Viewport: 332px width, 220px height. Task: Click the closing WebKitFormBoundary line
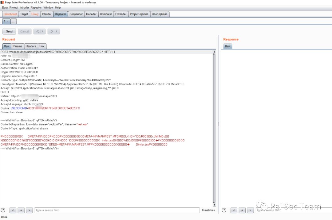(30, 149)
